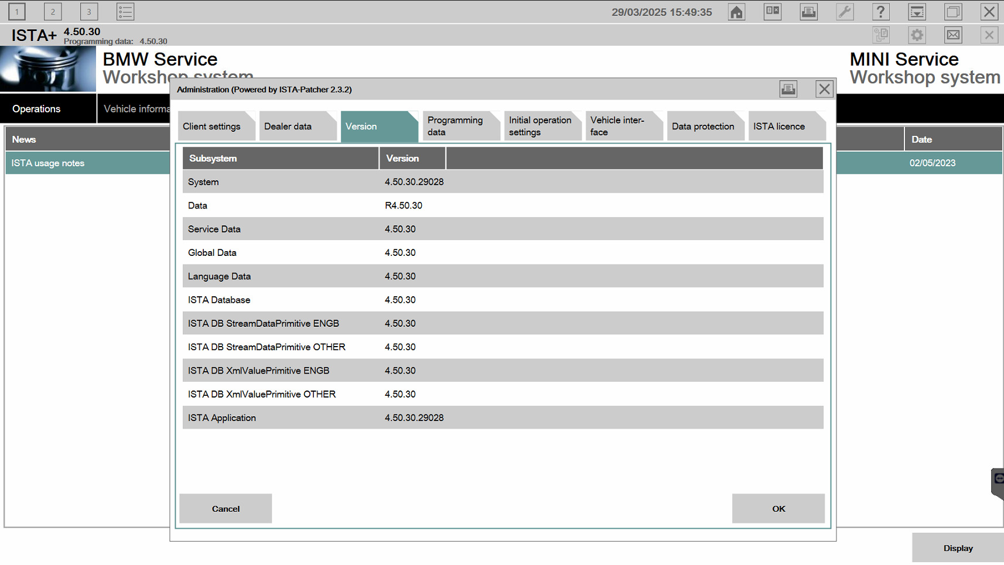1004x565 pixels.
Task: Click the envelope feedback icon
Action: coord(953,35)
